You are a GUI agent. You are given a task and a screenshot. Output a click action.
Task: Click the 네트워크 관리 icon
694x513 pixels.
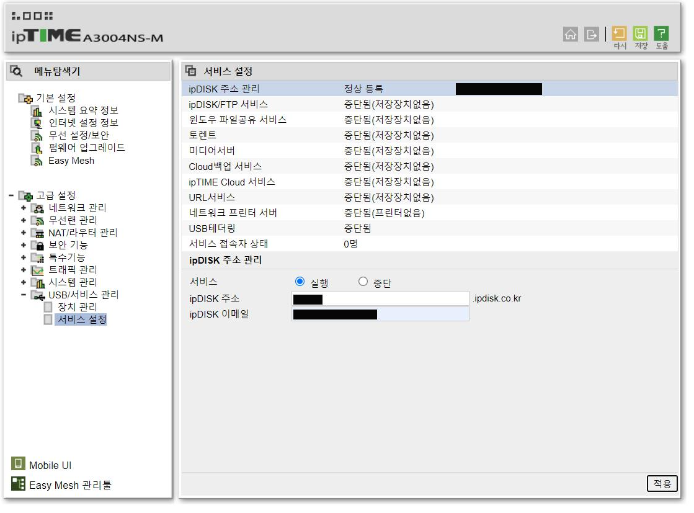(x=38, y=208)
